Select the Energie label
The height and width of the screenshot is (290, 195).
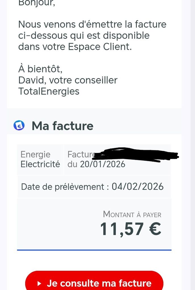(x=35, y=154)
